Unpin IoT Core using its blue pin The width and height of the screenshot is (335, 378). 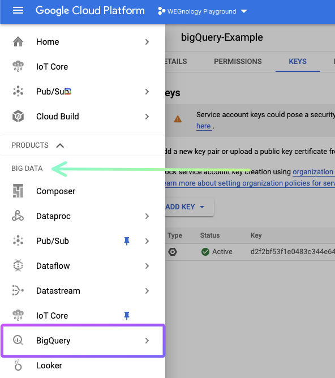[x=127, y=316]
